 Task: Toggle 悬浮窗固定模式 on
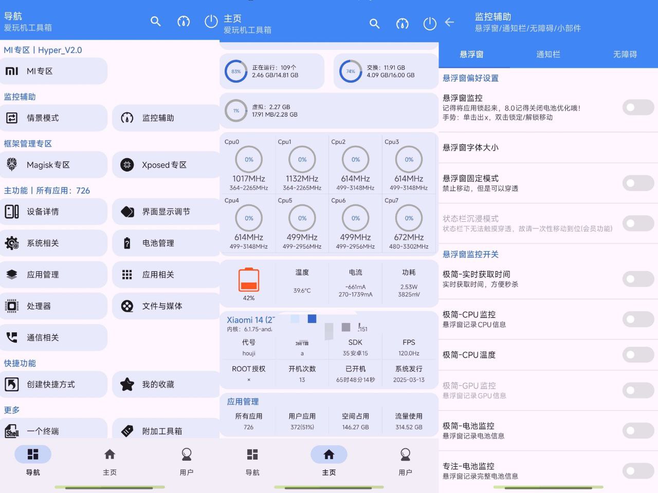point(638,183)
